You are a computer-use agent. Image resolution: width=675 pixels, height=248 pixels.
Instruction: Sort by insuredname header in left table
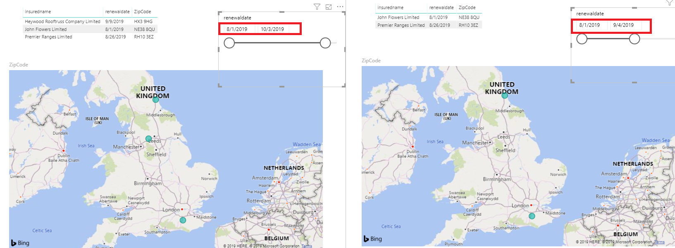pyautogui.click(x=38, y=12)
